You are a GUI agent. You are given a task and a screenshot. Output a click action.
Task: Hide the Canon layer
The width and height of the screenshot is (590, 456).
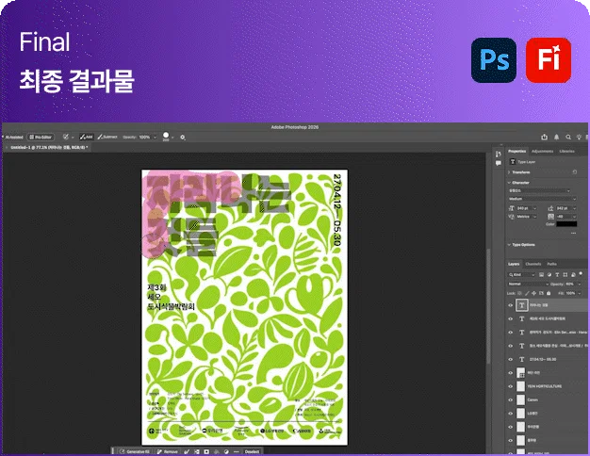[x=511, y=399]
